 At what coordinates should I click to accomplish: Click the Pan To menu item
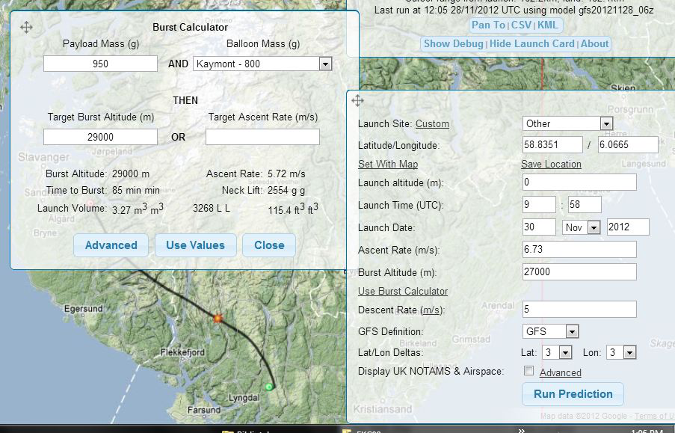pyautogui.click(x=488, y=25)
